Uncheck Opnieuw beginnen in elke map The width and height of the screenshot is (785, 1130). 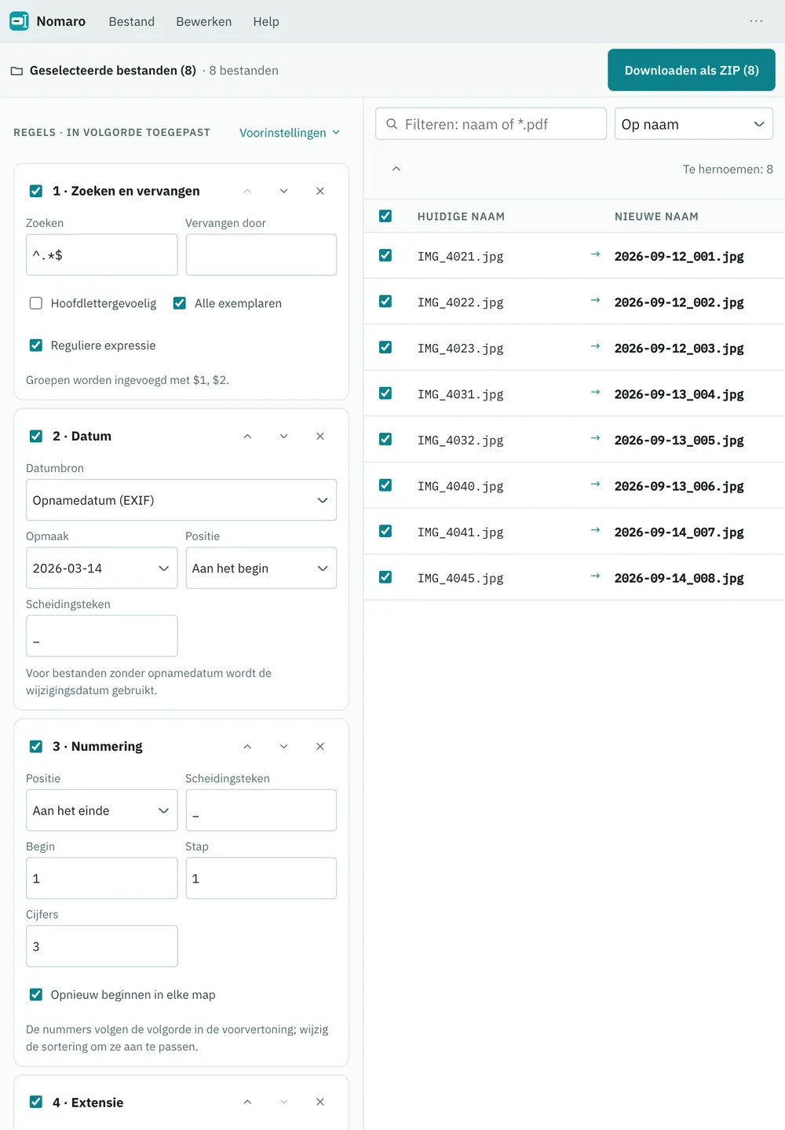click(x=36, y=994)
